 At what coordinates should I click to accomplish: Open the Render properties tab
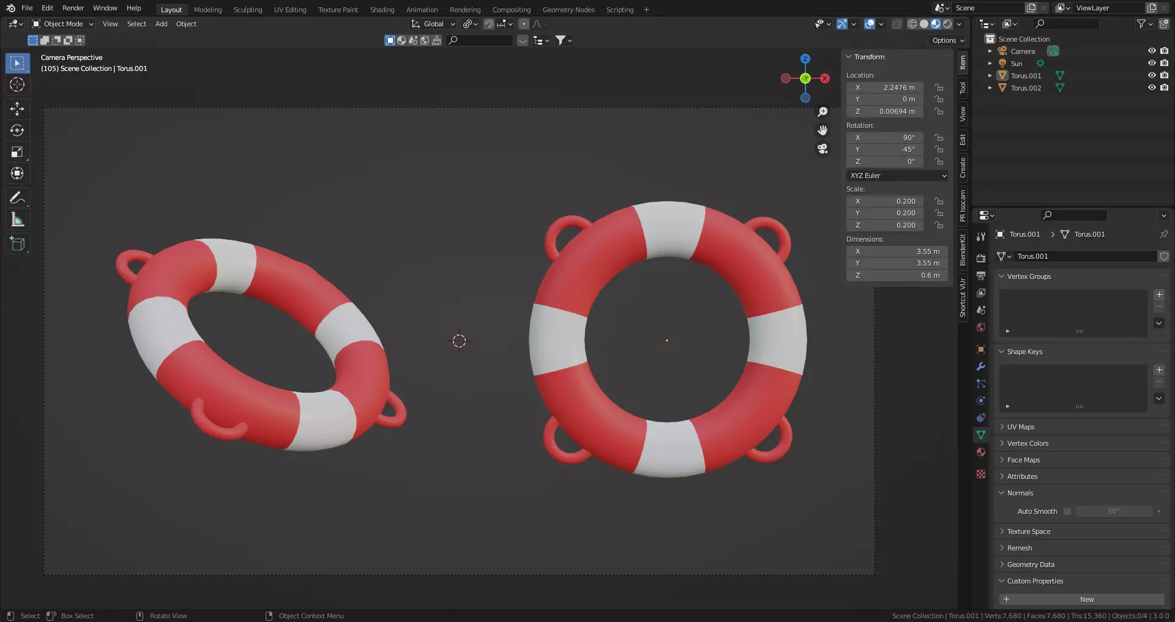981,259
